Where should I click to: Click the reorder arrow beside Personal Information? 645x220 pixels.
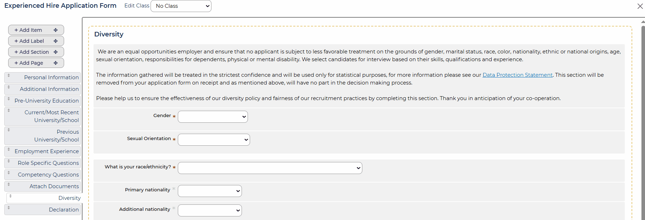[x=9, y=75]
